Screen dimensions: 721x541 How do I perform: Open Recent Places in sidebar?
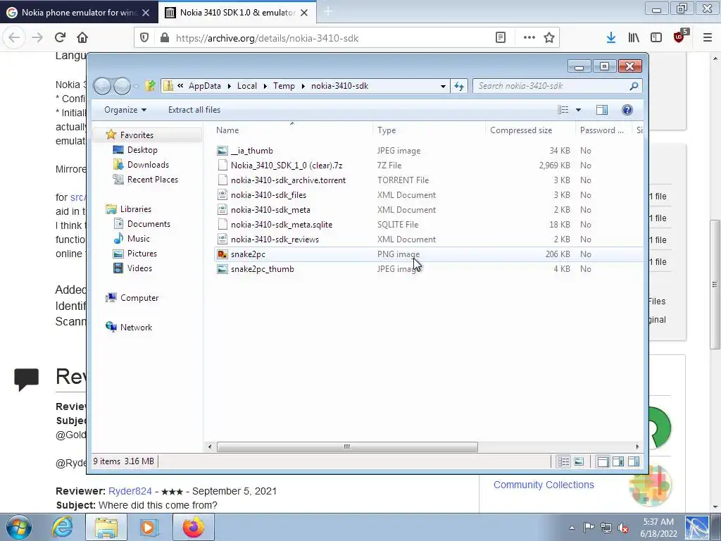click(x=152, y=180)
